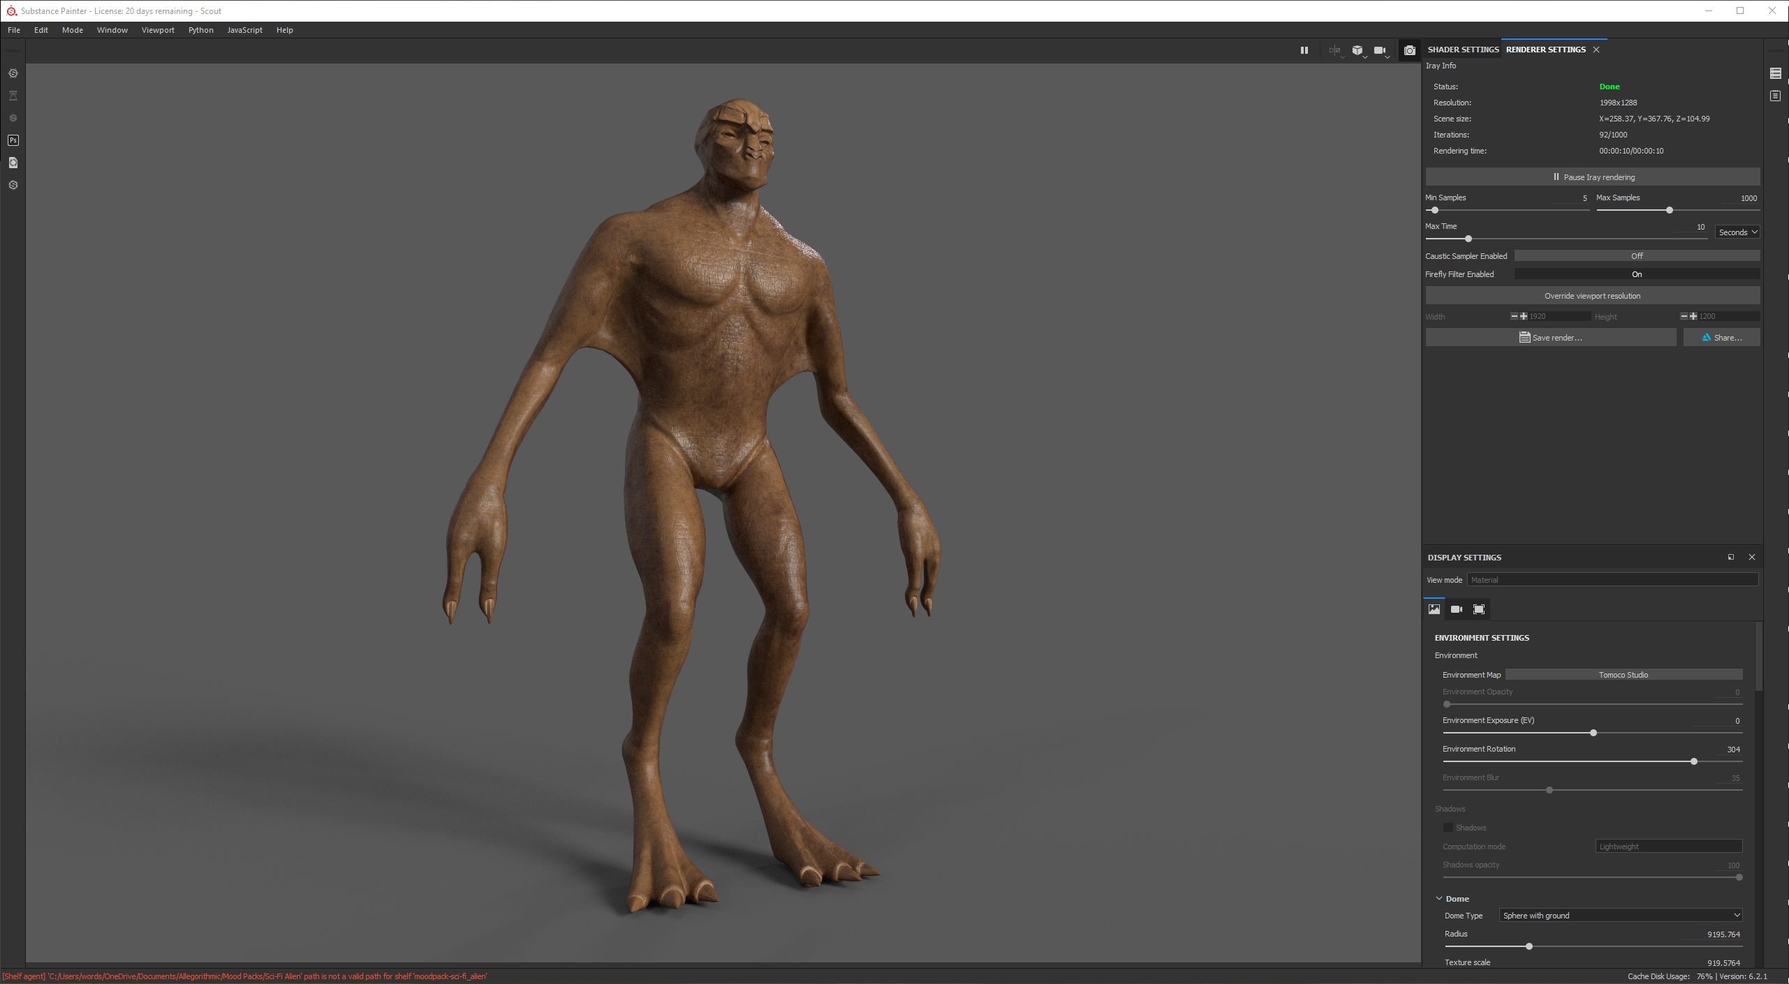Open the File menu
The width and height of the screenshot is (1789, 984).
point(14,30)
